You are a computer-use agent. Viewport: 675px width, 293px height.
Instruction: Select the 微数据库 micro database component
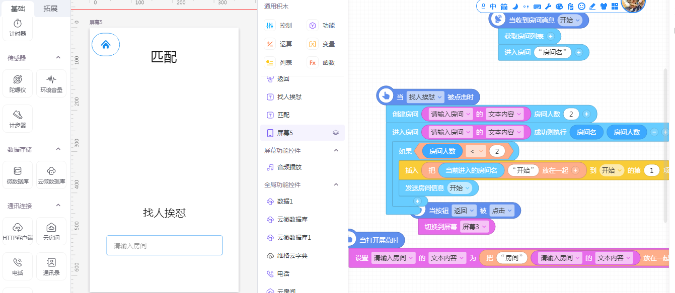pyautogui.click(x=18, y=175)
